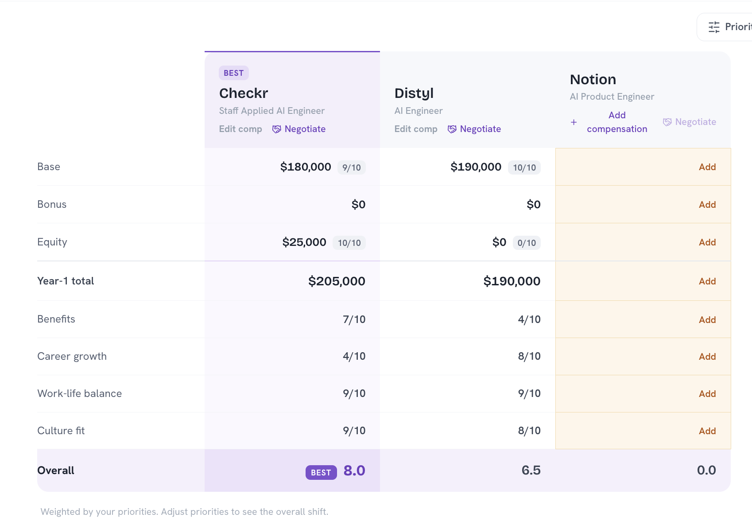
Task: Click the Work-life balance row label
Action: [x=80, y=393]
